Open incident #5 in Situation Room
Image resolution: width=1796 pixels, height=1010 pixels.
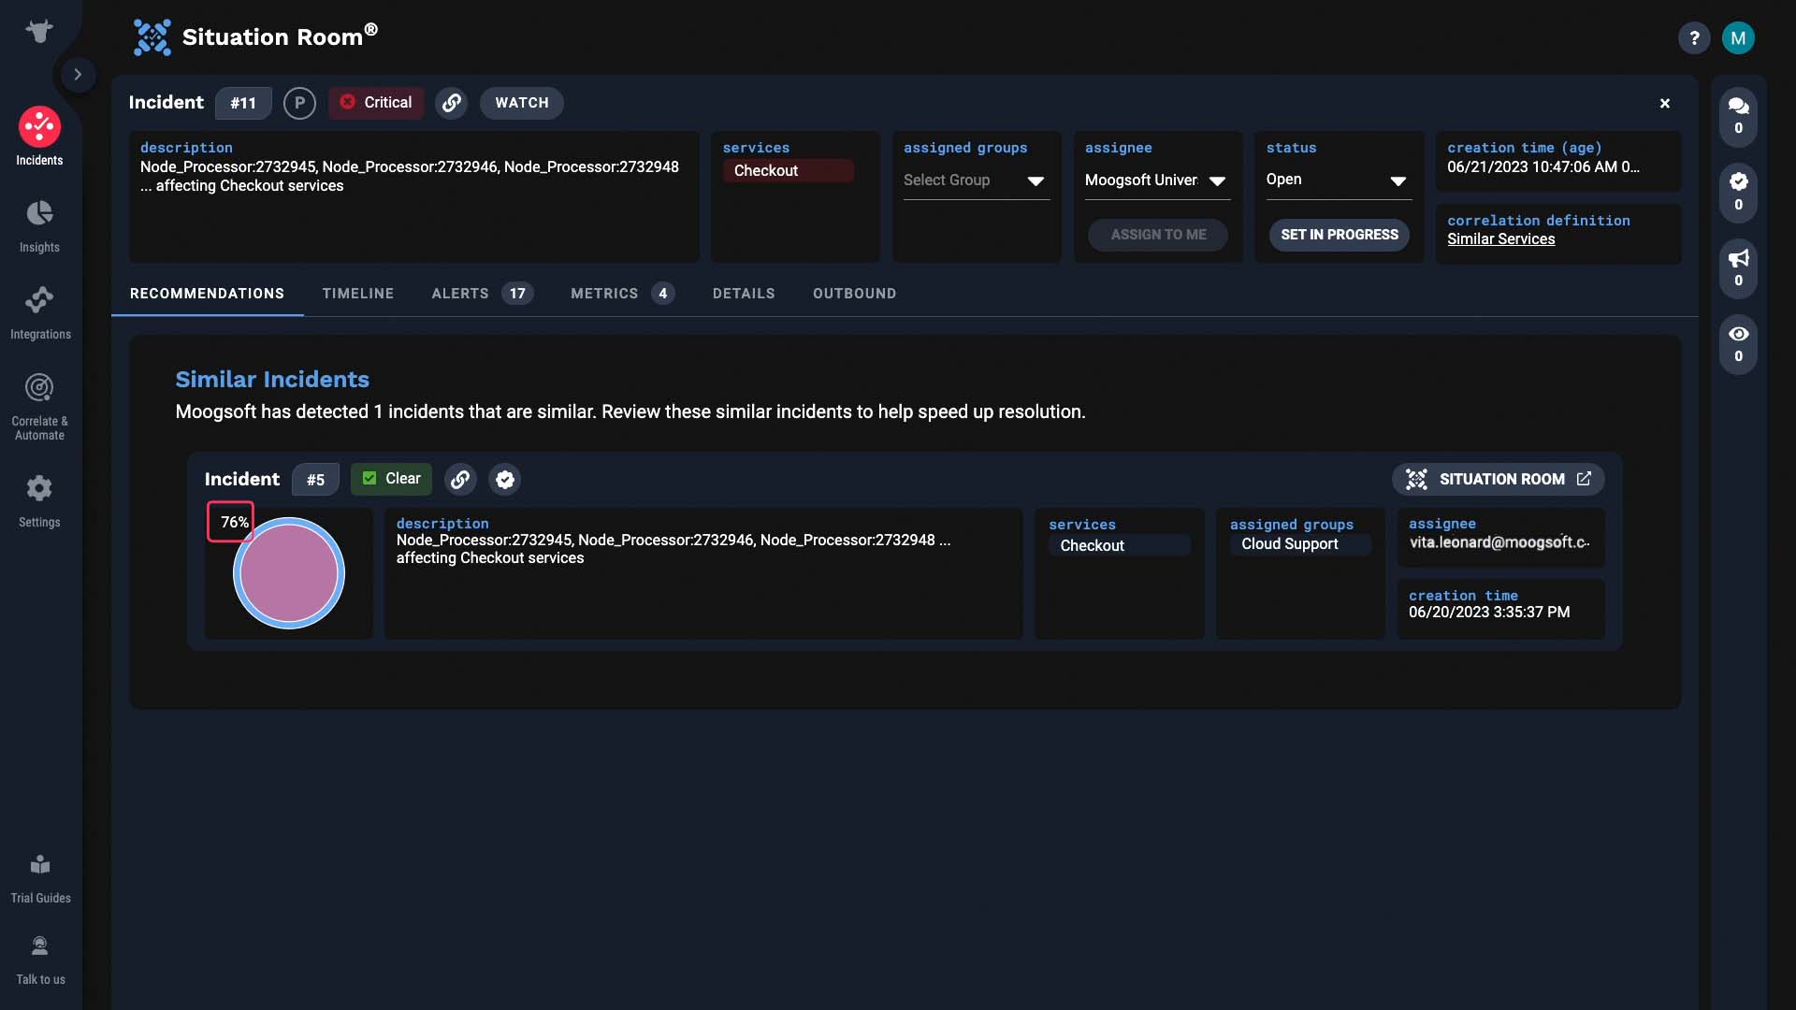[x=1499, y=480]
